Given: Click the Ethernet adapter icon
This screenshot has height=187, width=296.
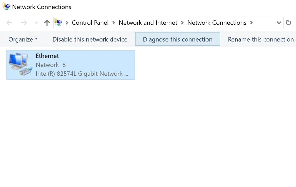Looking at the screenshot, I should point(20,65).
